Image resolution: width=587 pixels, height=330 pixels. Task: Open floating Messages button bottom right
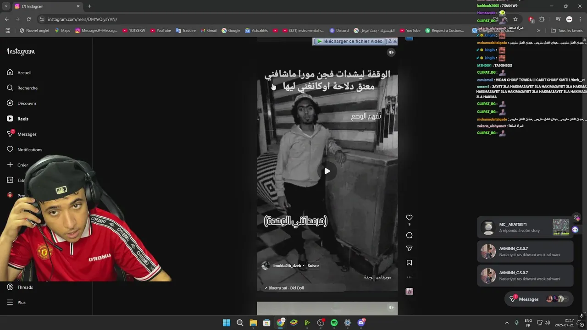pos(539,299)
